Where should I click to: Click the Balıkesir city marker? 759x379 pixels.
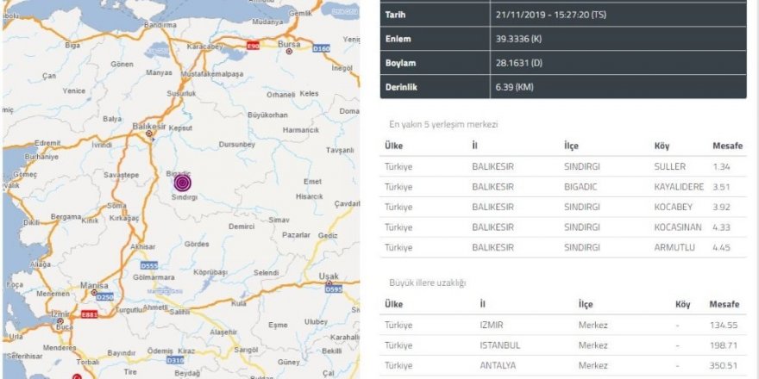(149, 134)
